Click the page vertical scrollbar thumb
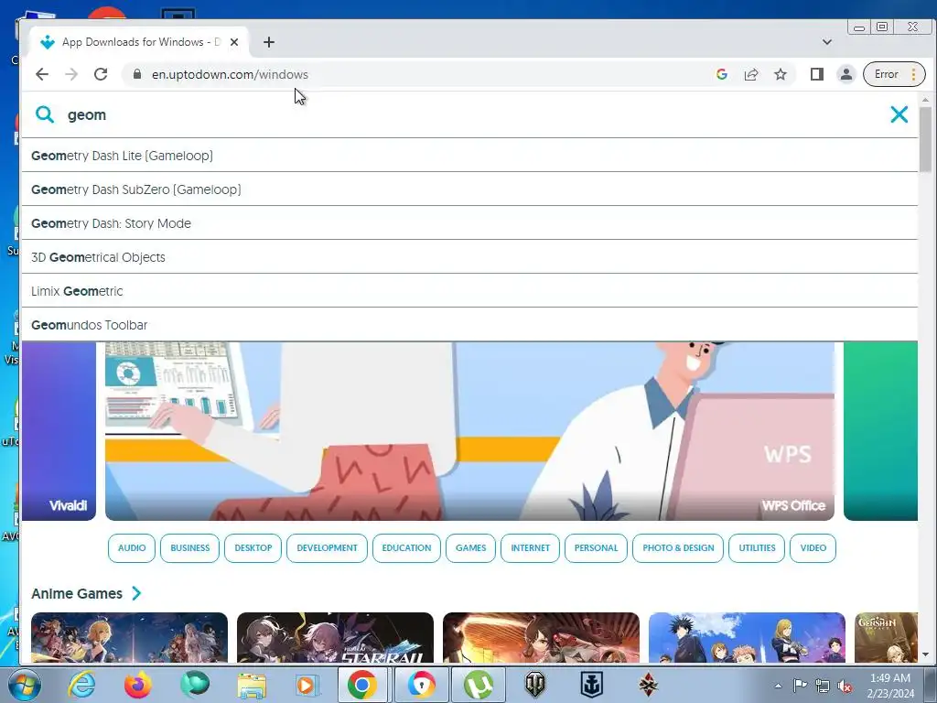The height and width of the screenshot is (703, 937). [926, 139]
